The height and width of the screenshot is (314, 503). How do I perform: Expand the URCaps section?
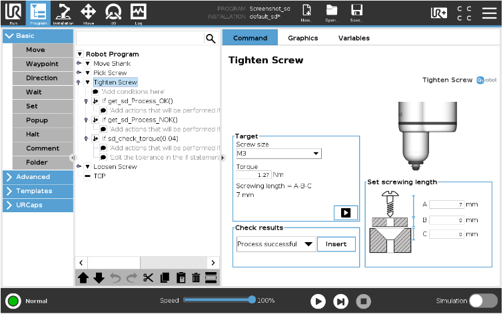tap(37, 205)
